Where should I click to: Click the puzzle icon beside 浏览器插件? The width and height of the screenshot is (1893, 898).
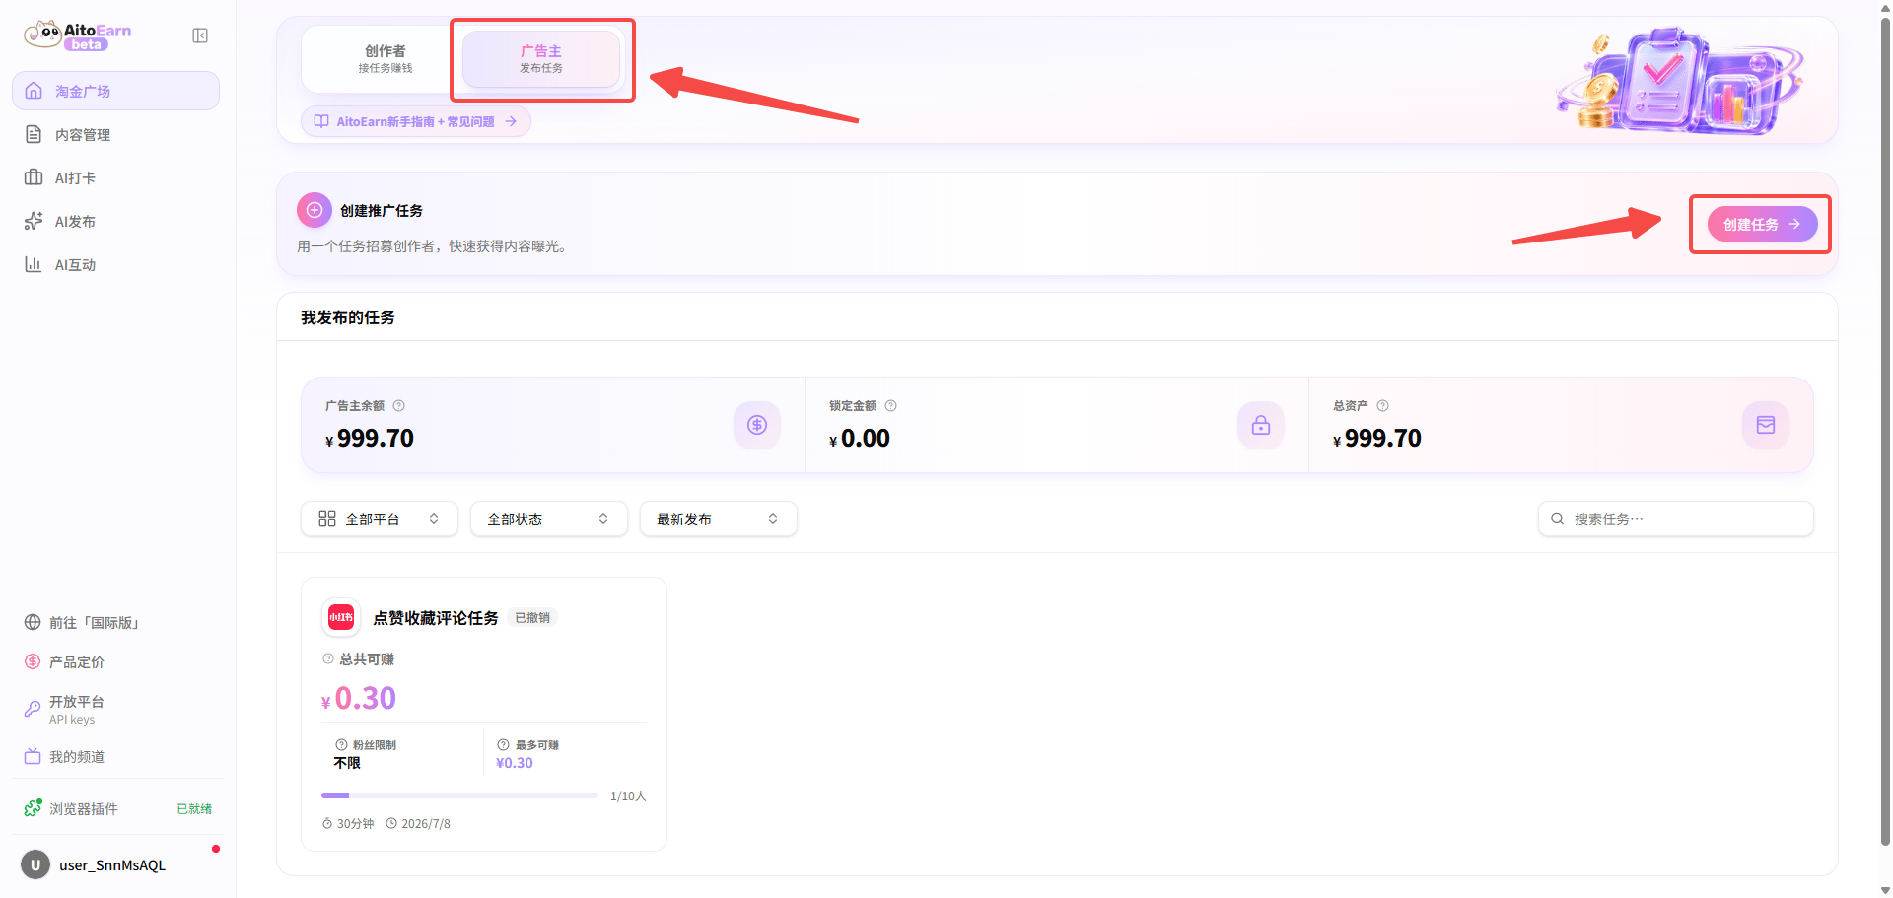click(x=33, y=808)
